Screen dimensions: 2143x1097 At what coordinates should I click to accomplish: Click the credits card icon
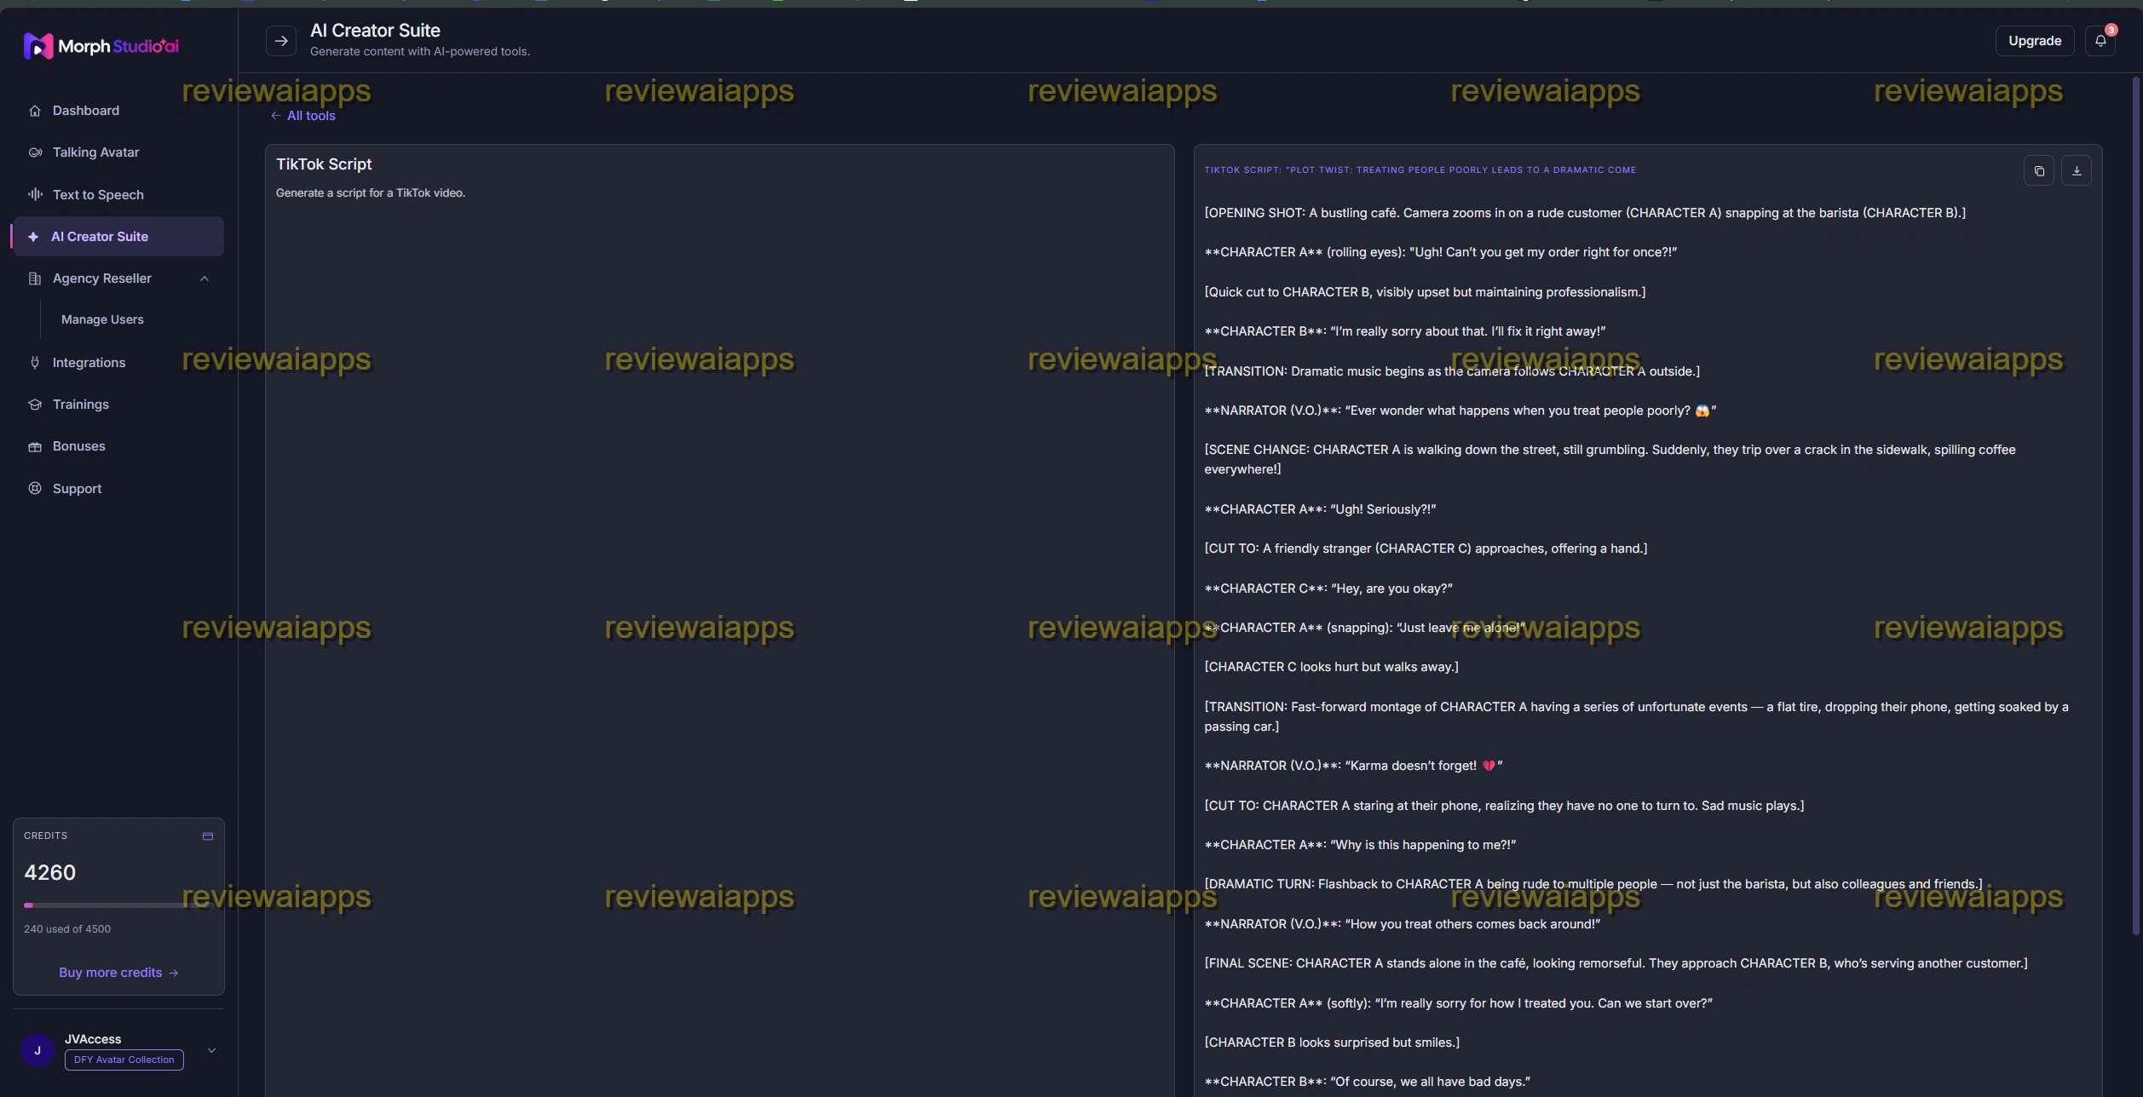click(207, 836)
